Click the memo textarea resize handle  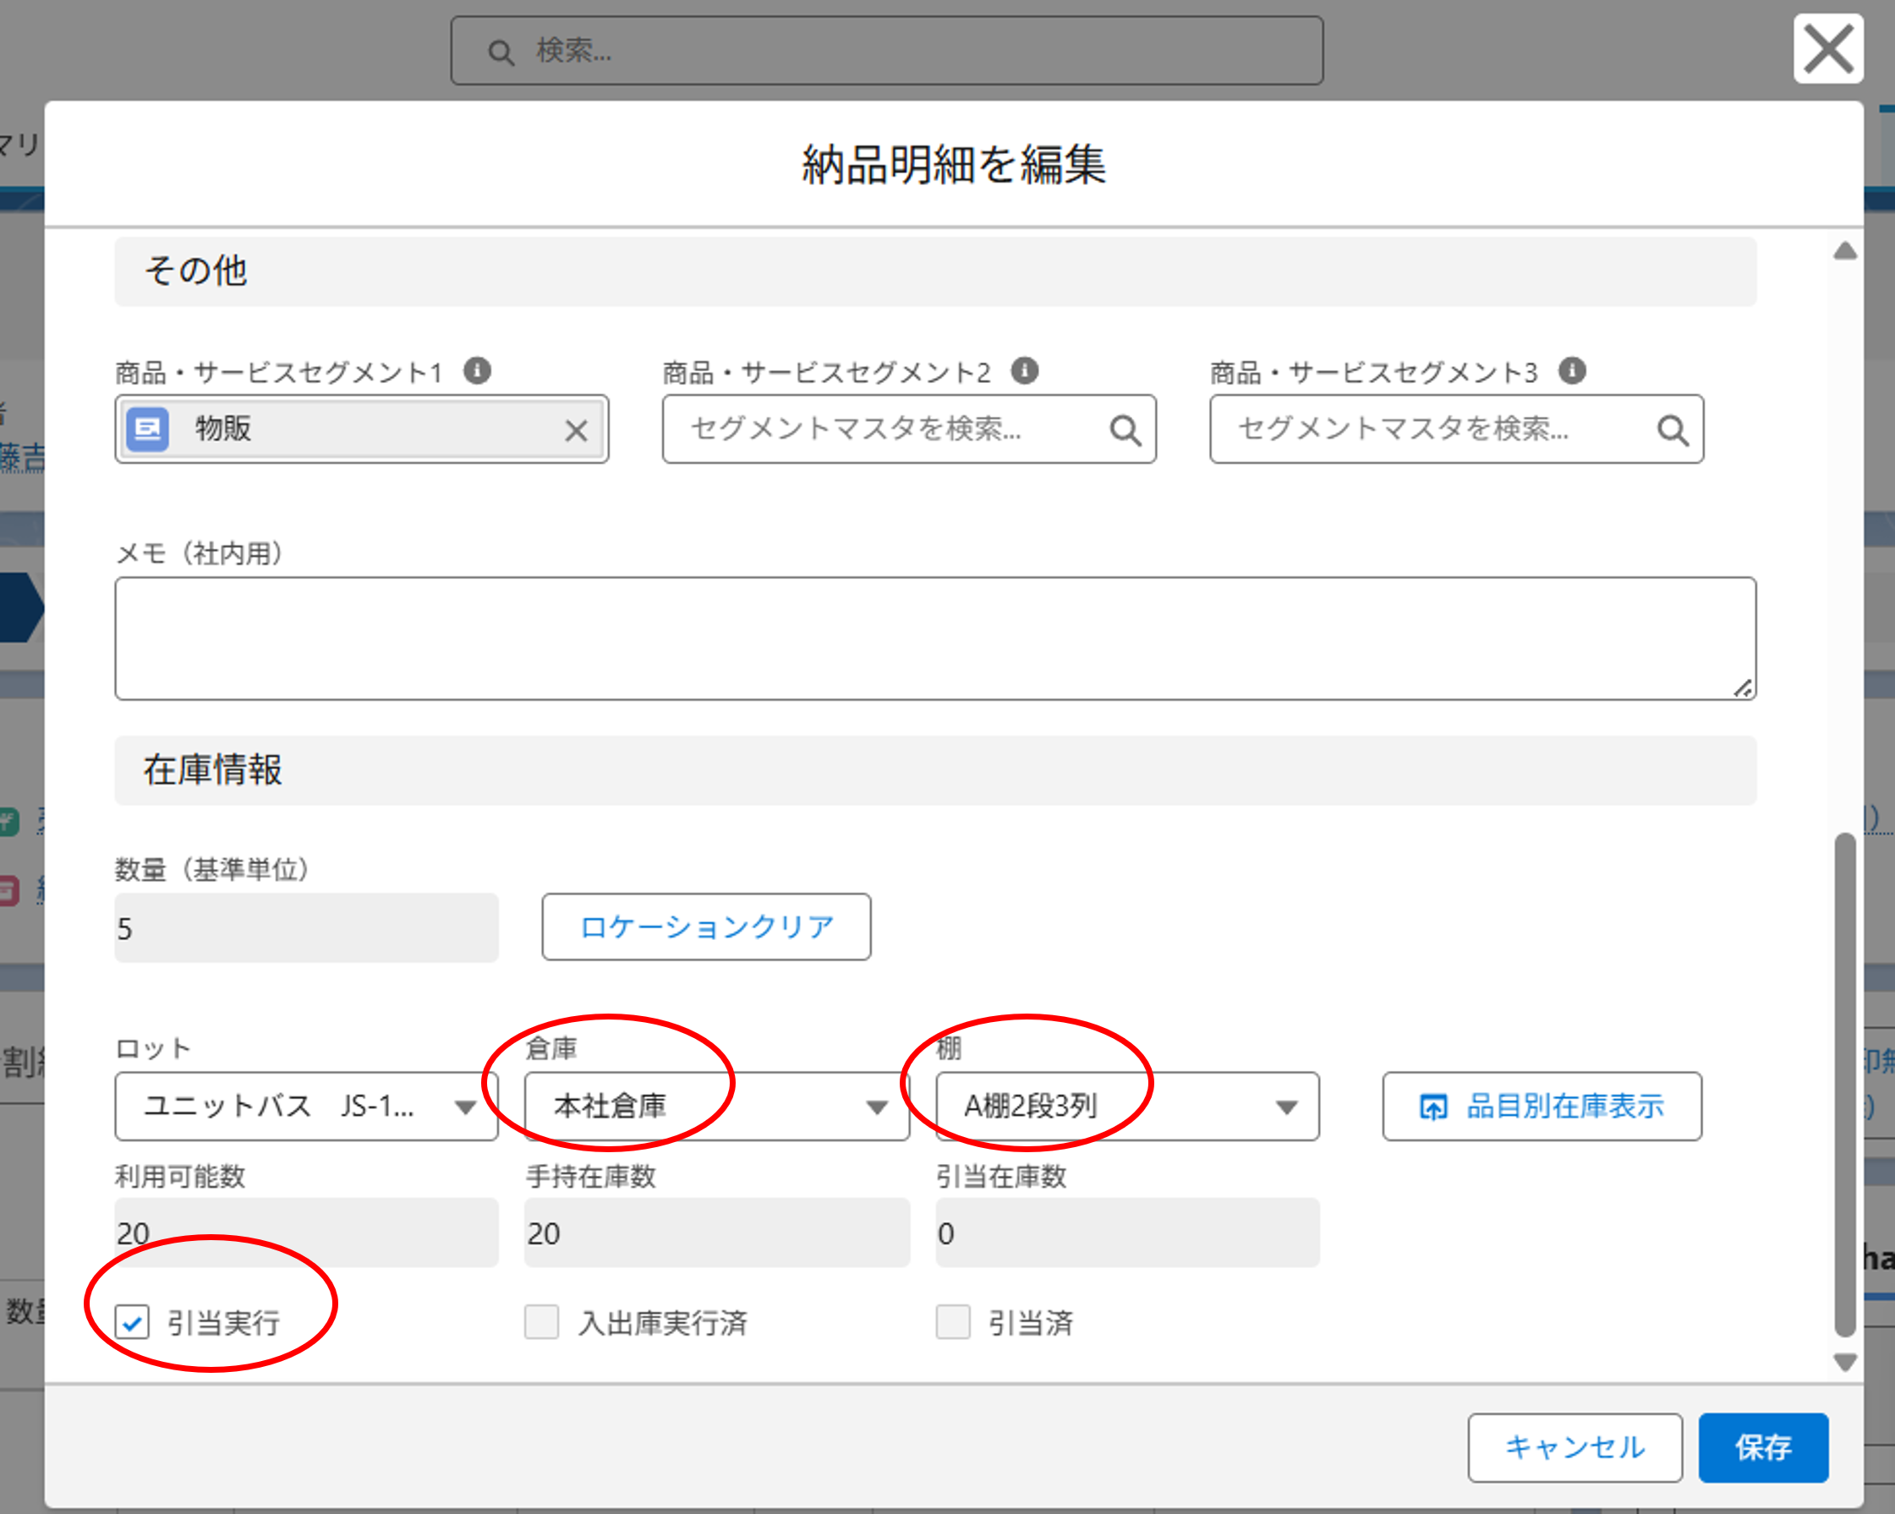1744,688
